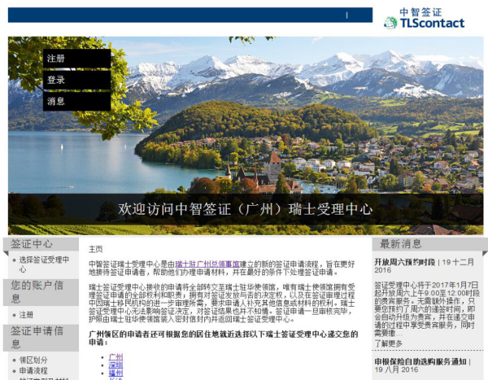Viewport: 488px width, 380px height.
Task: Click 了解更多 under the Saturday appointment news
Action: click(388, 343)
